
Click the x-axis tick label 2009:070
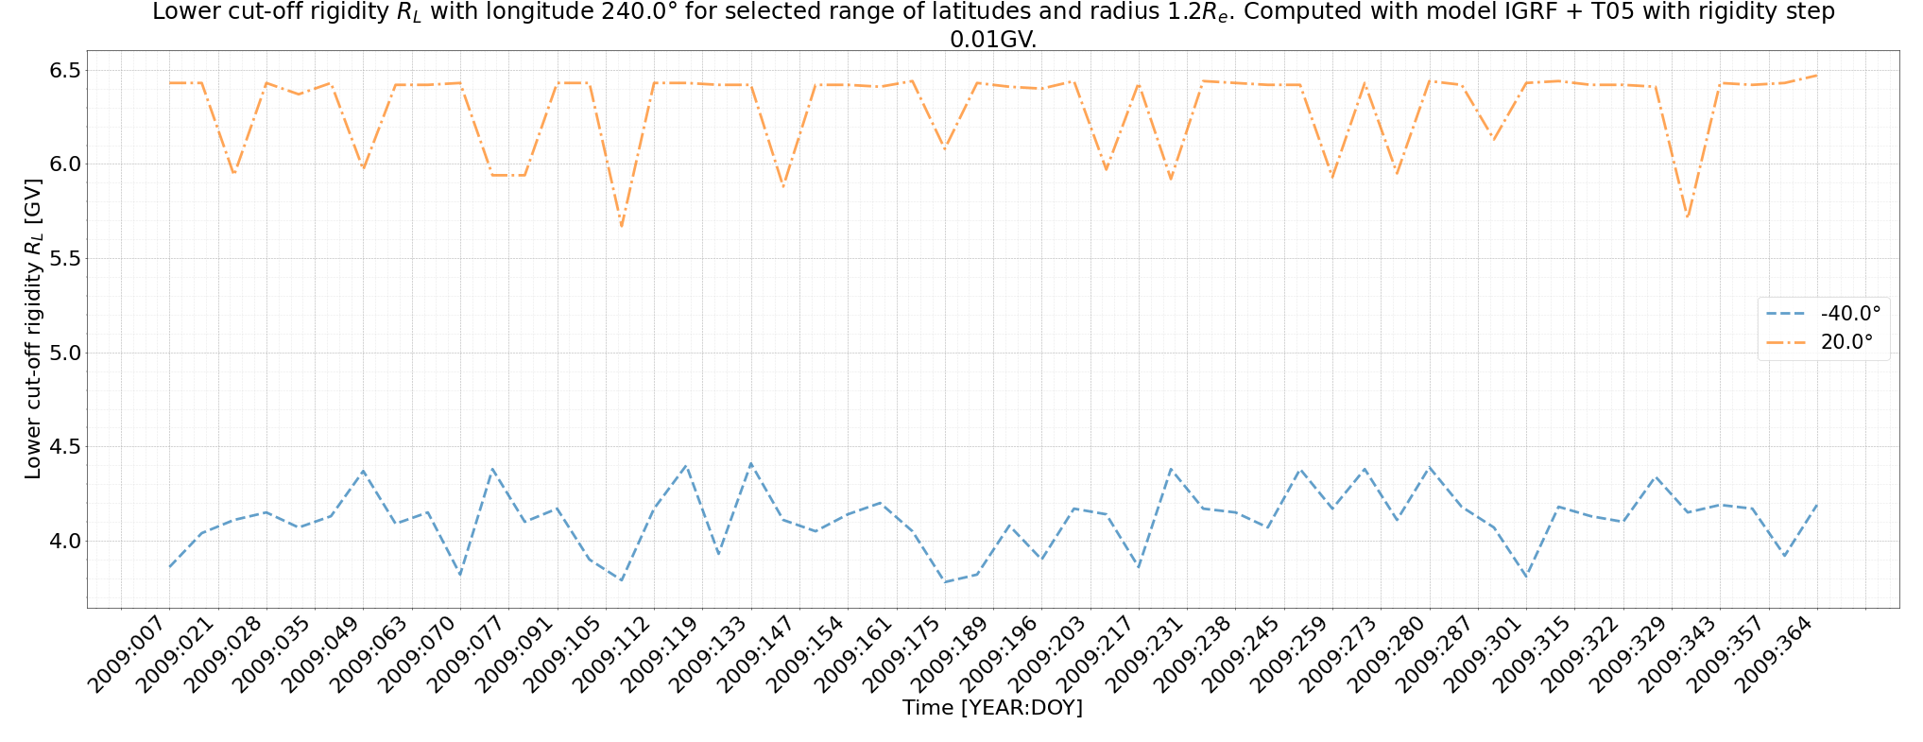(x=418, y=654)
